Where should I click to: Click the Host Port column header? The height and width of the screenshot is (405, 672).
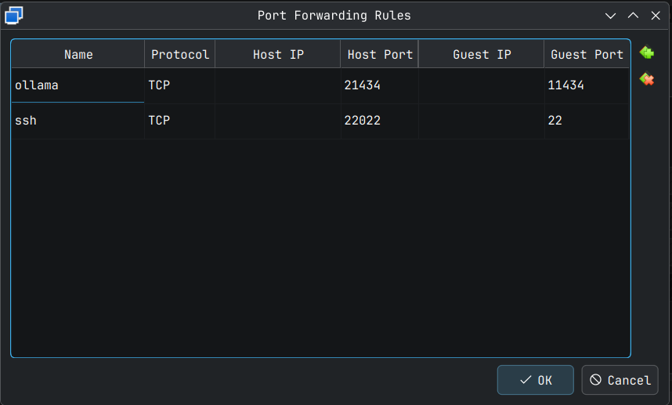(380, 55)
